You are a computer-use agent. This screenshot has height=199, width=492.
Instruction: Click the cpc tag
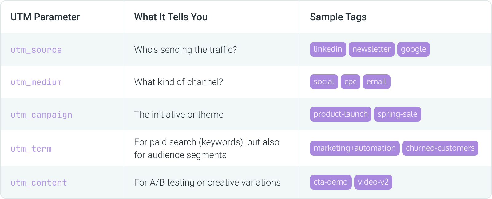tap(350, 82)
